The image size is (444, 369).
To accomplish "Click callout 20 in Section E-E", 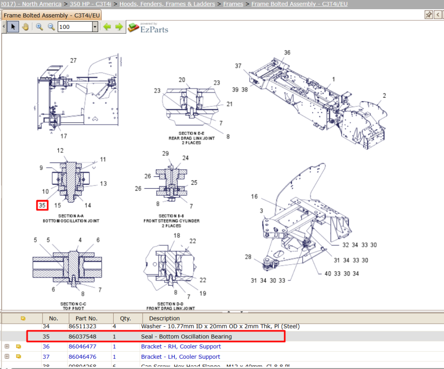I will (182, 80).
